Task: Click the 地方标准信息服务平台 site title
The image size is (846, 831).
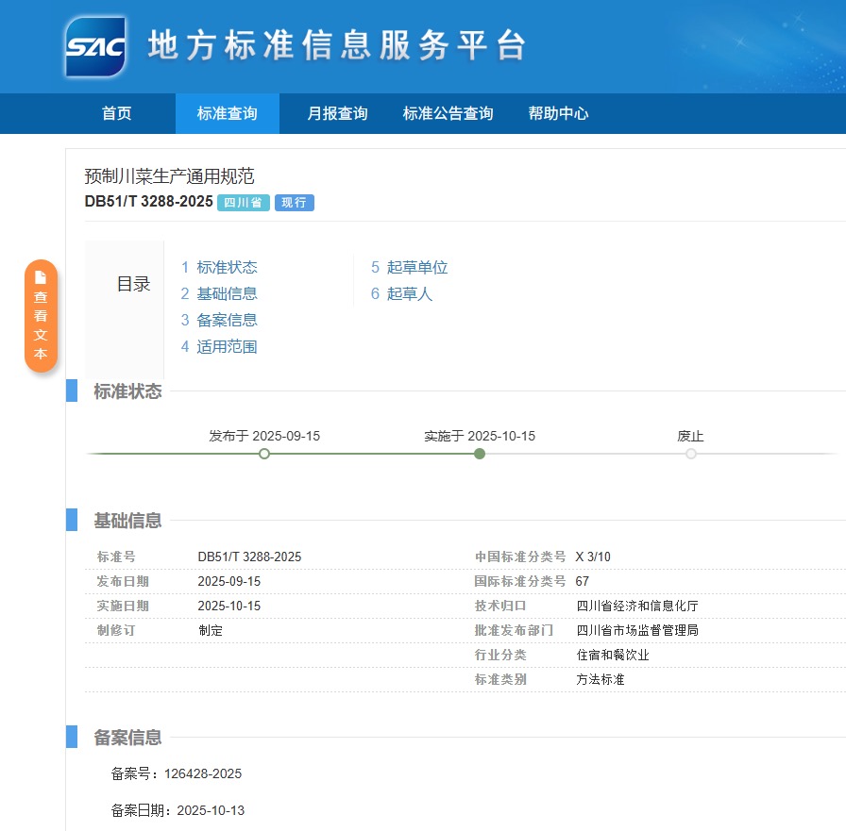Action: pyautogui.click(x=336, y=46)
